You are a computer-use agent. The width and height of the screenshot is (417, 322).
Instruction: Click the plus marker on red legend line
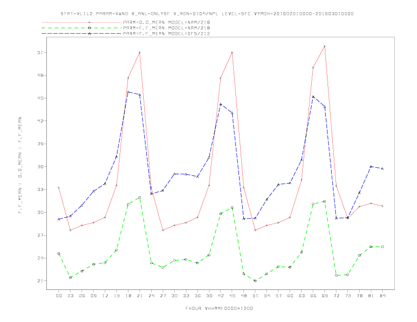[x=90, y=22]
